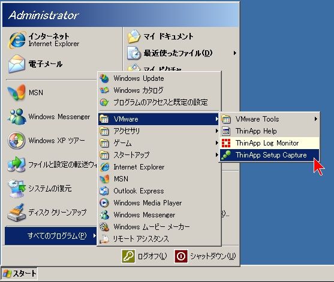Click the Outlook Express icon
The image size is (334, 282).
[104, 191]
